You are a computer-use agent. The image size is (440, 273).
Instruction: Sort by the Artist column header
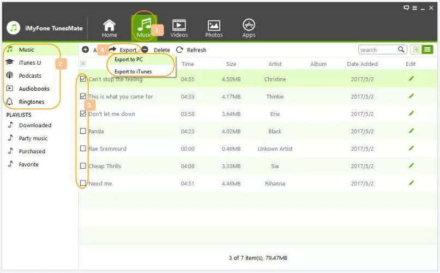tap(275, 64)
